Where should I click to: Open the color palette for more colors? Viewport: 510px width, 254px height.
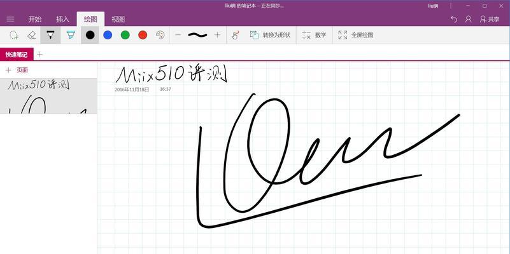[160, 35]
